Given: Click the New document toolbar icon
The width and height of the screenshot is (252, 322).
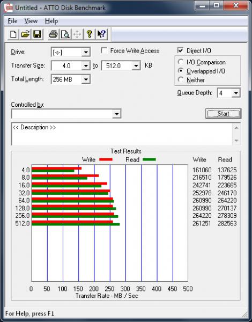Looking at the screenshot, I should pos(13,34).
